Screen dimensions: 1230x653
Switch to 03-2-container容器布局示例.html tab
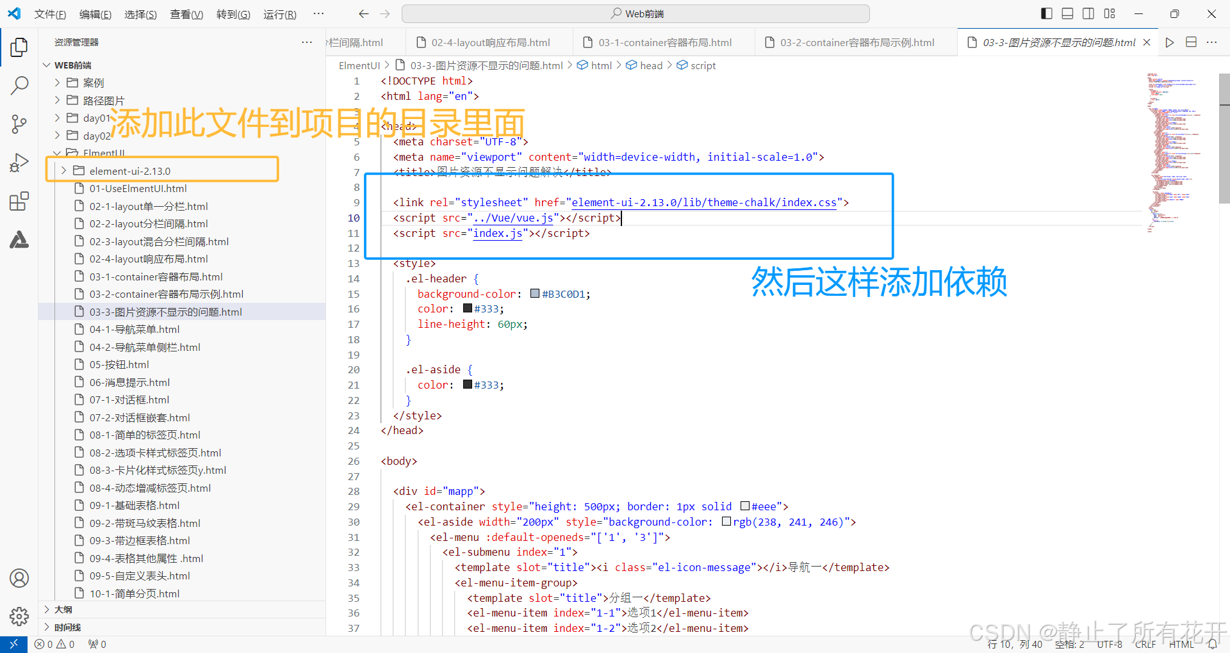[x=857, y=42]
